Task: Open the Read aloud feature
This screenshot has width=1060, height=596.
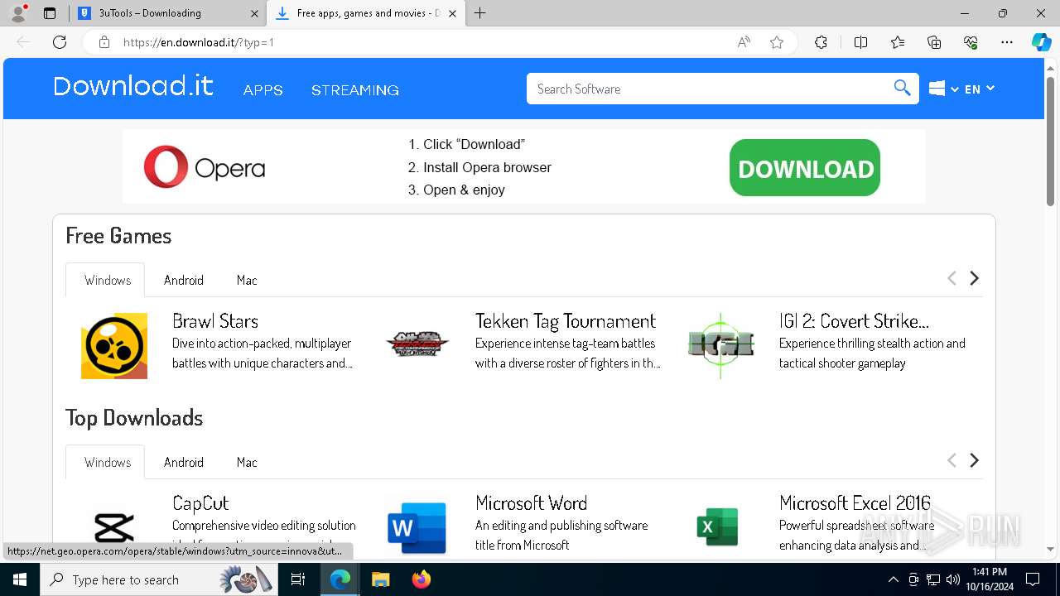Action: [744, 42]
